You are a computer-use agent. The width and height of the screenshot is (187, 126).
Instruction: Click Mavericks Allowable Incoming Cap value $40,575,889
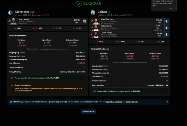point(81,60)
